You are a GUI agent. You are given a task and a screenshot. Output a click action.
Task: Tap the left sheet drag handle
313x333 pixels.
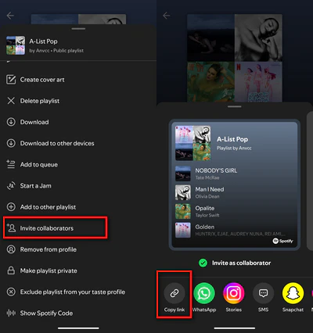(x=78, y=29)
